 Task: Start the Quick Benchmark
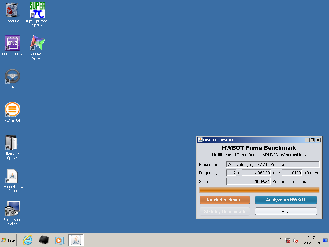[x=225, y=200]
